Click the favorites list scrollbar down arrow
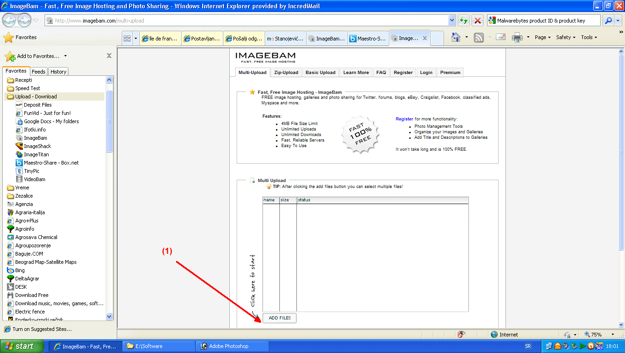This screenshot has height=353, width=625. 109,316
